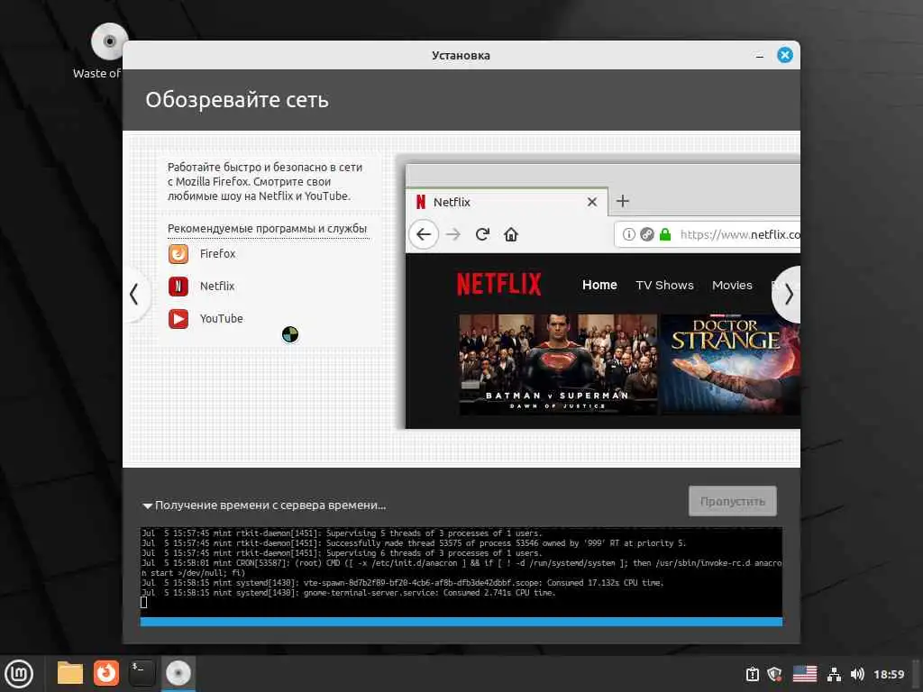Click the Batman v Superman thumbnail
The height and width of the screenshot is (692, 923).
pos(558,365)
